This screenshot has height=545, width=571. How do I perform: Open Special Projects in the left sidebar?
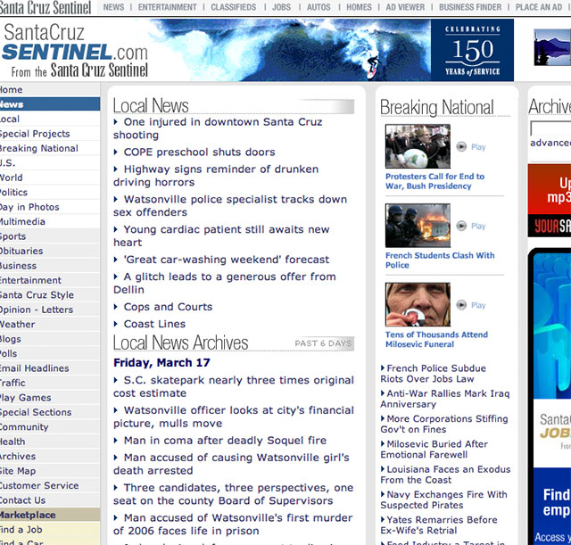click(x=35, y=134)
